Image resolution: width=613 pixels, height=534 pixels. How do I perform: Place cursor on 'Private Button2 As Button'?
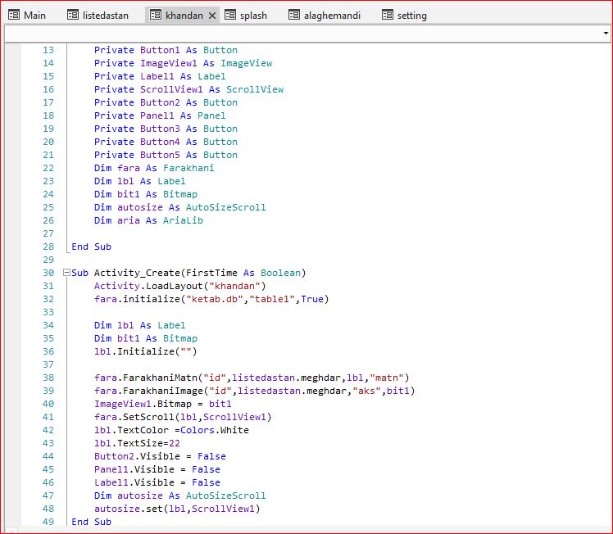(x=166, y=102)
